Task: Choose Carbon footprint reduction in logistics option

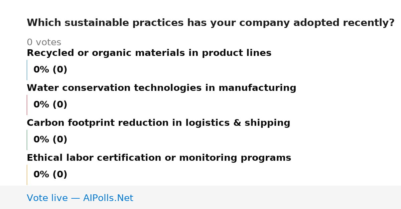Action: pos(158,123)
